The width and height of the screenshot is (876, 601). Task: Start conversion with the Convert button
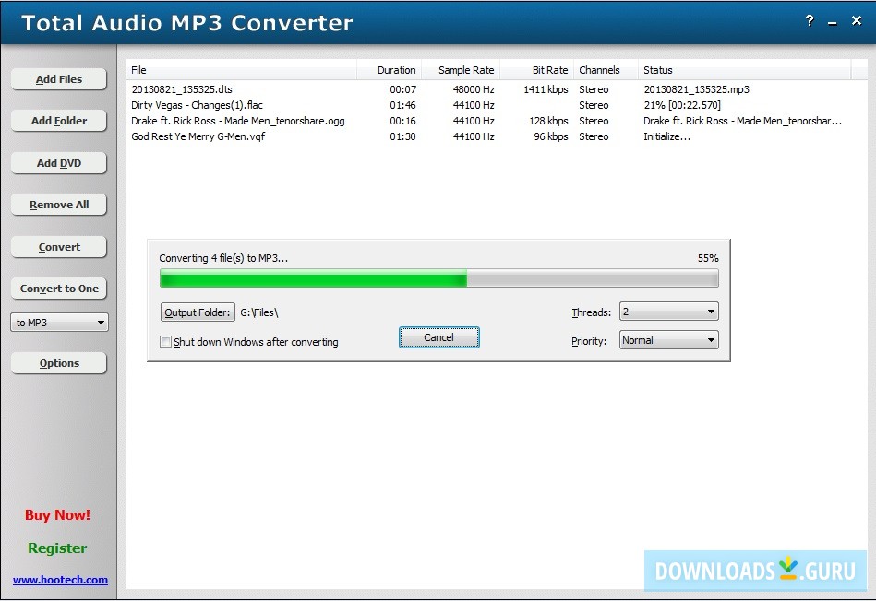pyautogui.click(x=59, y=247)
